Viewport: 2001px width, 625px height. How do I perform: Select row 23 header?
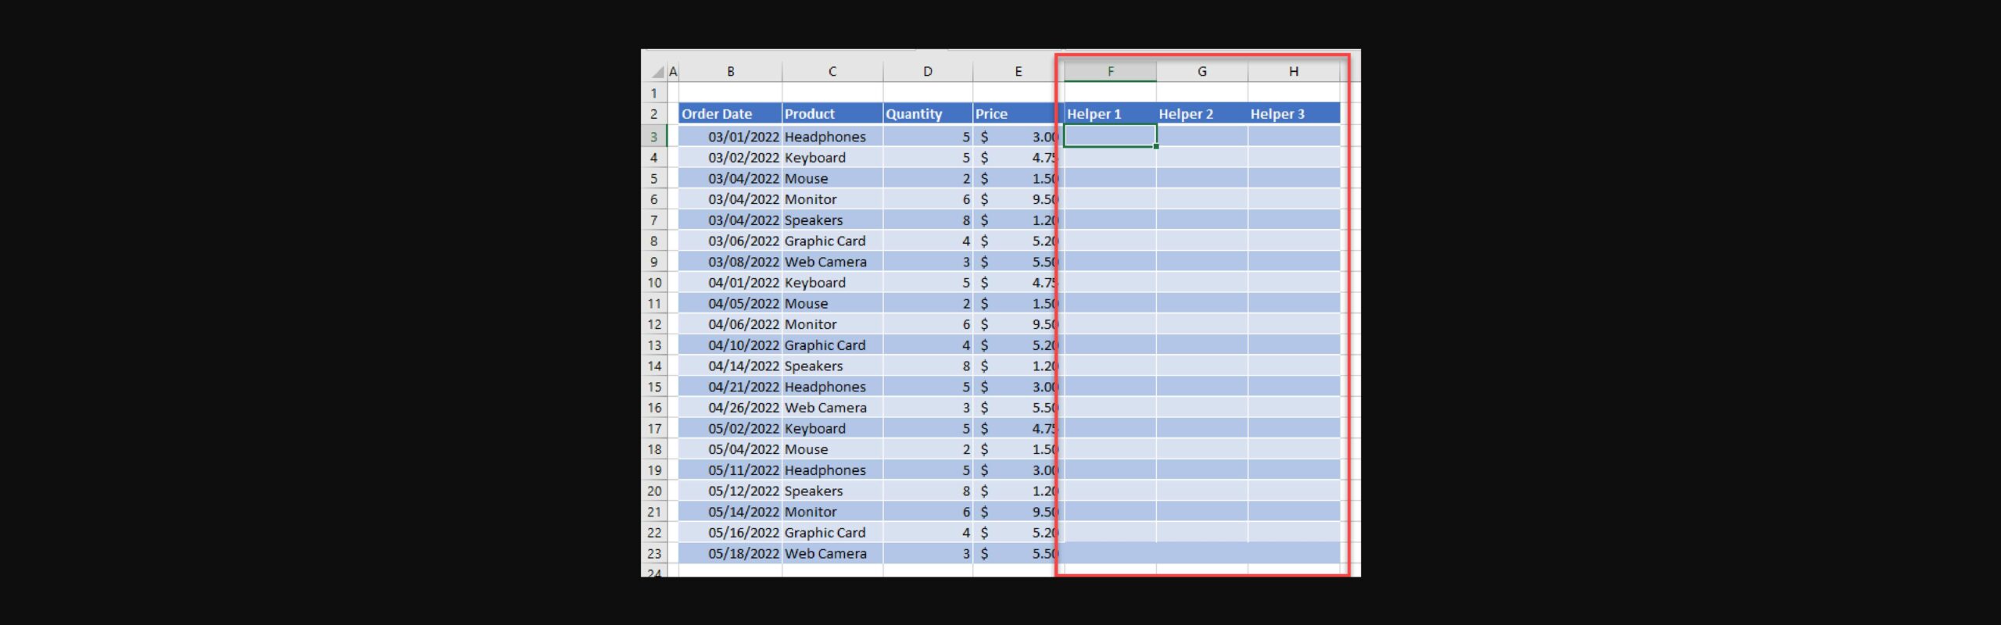(x=654, y=554)
